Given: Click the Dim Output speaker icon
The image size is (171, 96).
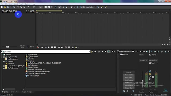Looking at the screenshot, I should (147, 51).
